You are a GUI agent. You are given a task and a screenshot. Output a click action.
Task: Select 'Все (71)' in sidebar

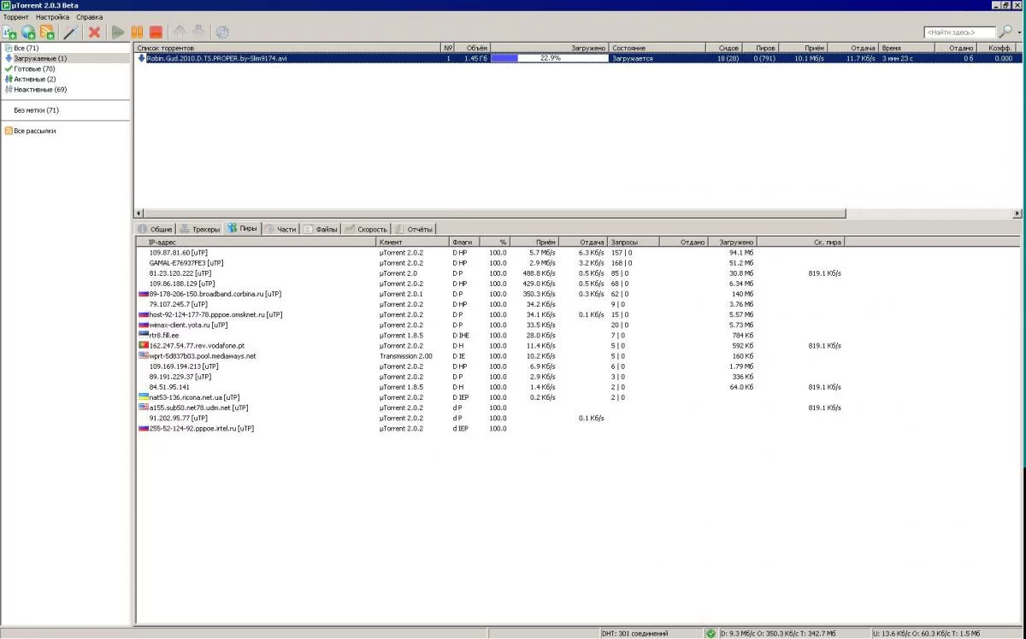point(26,48)
